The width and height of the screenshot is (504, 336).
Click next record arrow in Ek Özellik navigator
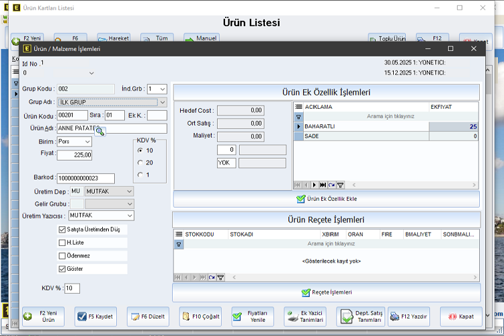(314, 184)
